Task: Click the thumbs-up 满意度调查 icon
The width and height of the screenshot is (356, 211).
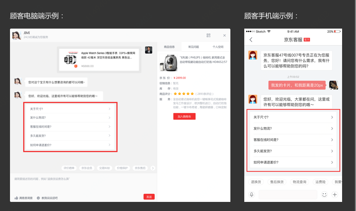Action: (x=17, y=198)
